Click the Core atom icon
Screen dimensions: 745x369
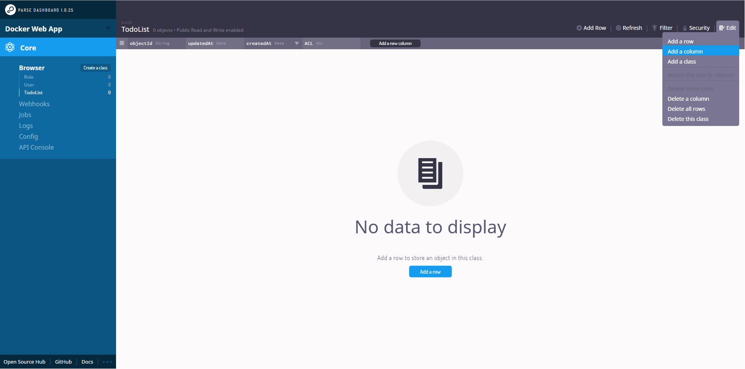pyautogui.click(x=10, y=48)
